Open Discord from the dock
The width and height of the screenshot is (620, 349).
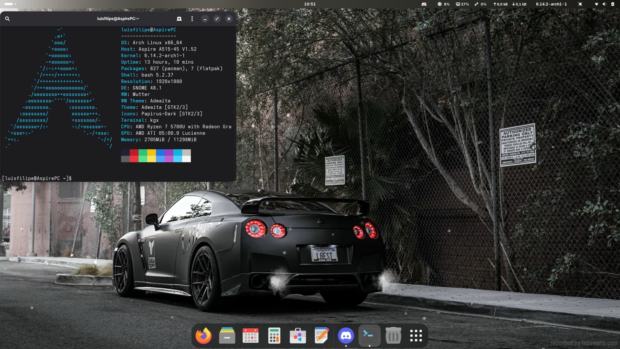[x=346, y=336]
